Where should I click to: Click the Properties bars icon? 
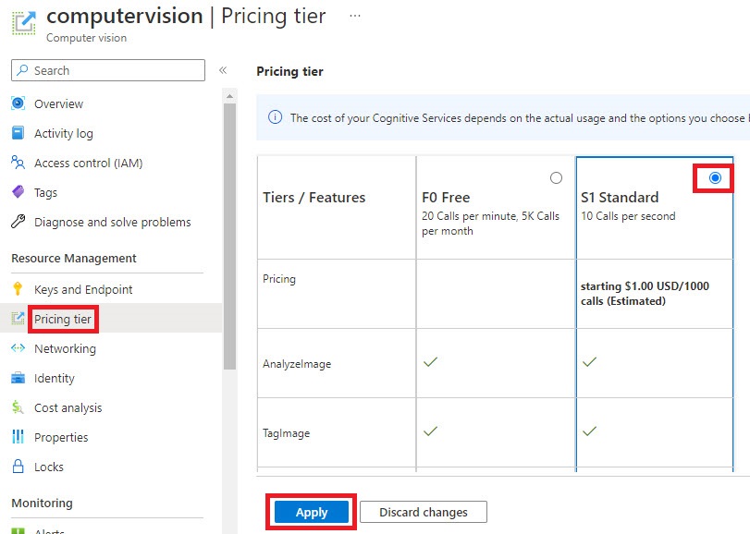coord(18,437)
